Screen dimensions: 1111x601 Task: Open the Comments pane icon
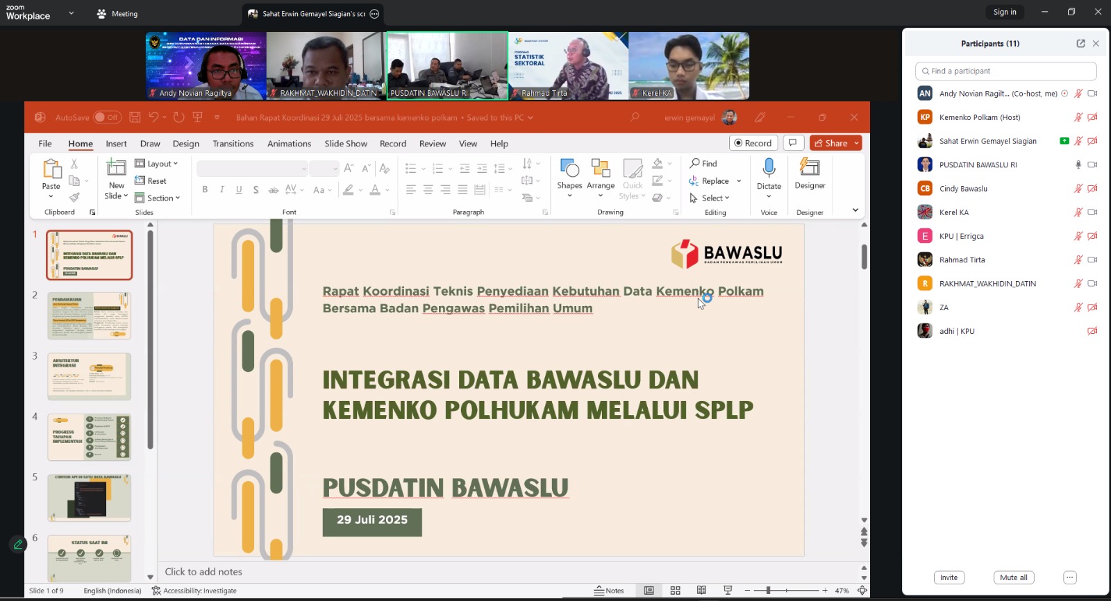(x=793, y=143)
